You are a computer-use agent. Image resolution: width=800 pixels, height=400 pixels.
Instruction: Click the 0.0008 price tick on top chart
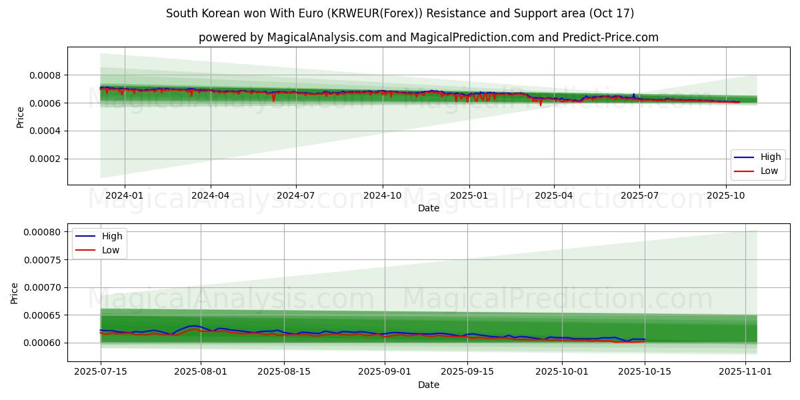point(45,75)
